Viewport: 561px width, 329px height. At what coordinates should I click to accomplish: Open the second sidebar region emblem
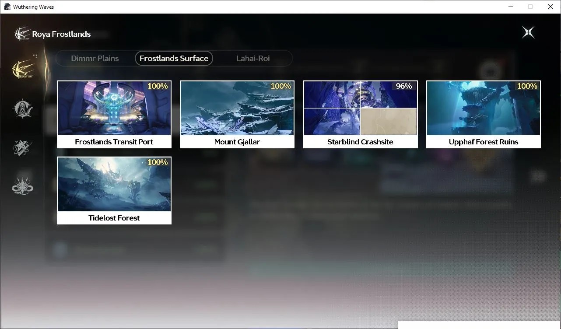point(23,109)
